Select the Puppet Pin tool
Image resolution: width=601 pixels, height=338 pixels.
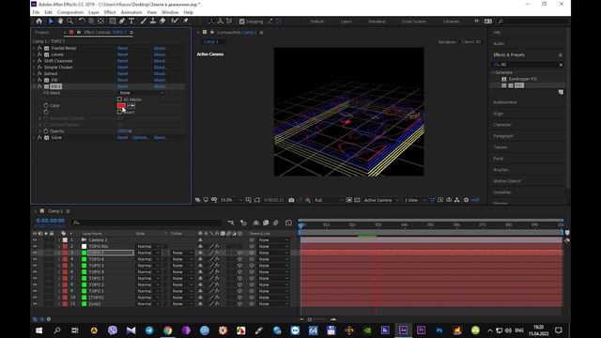tap(186, 21)
